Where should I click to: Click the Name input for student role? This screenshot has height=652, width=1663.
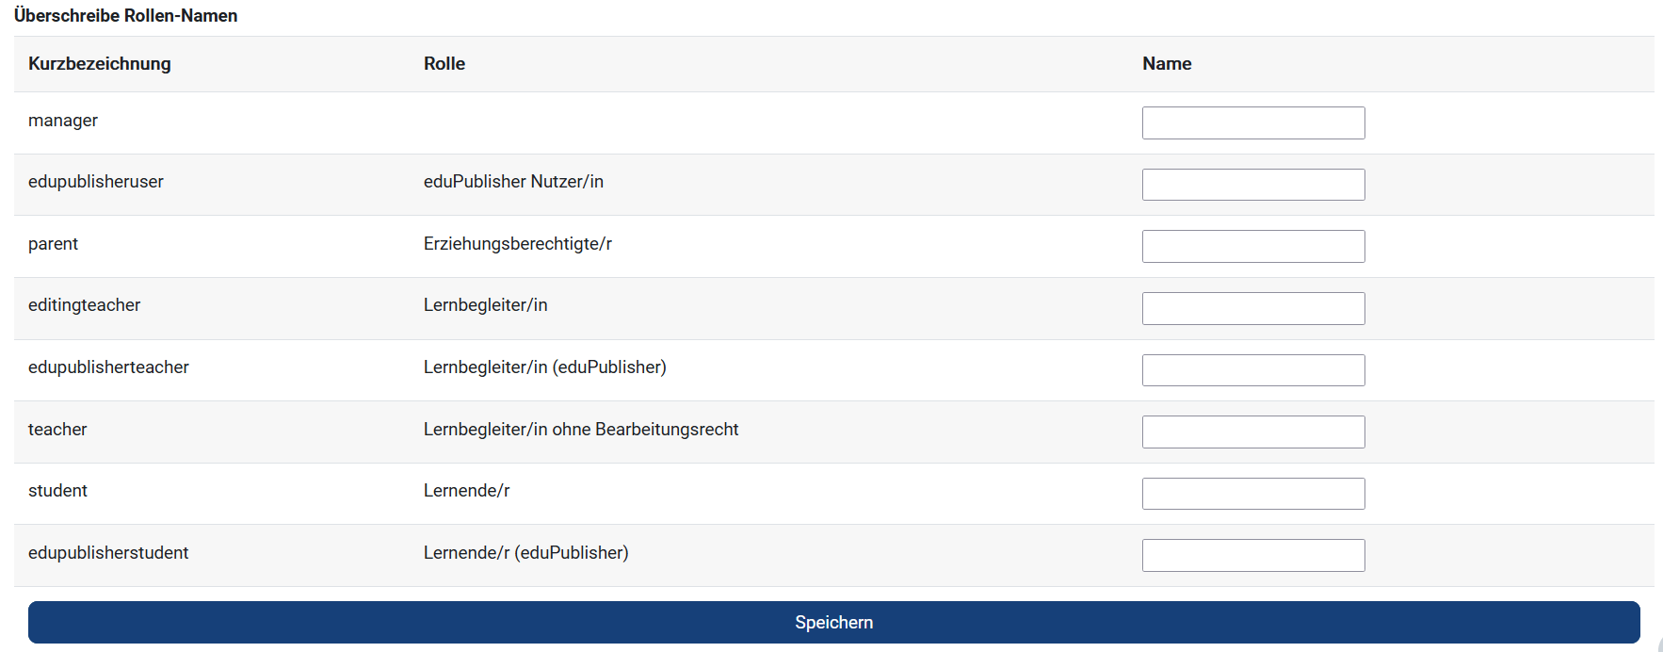click(1252, 493)
